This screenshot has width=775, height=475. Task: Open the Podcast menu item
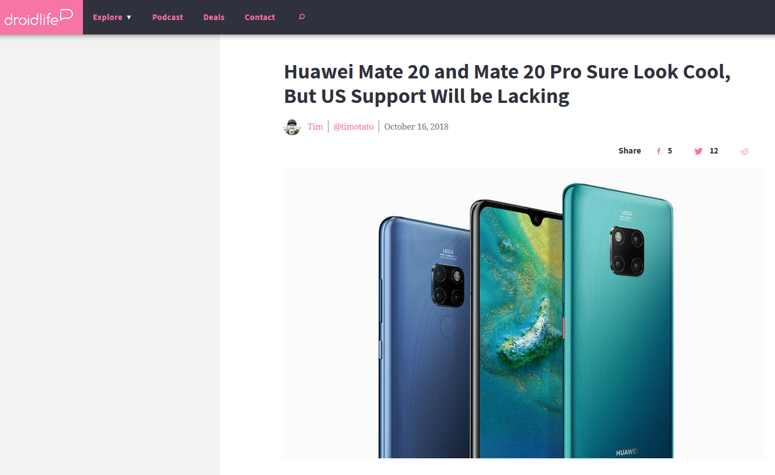[x=168, y=17]
